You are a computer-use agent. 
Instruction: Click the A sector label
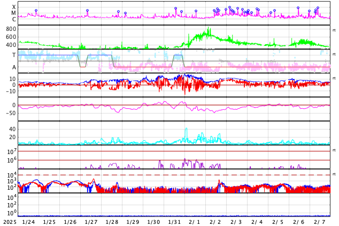pyautogui.click(x=14, y=67)
